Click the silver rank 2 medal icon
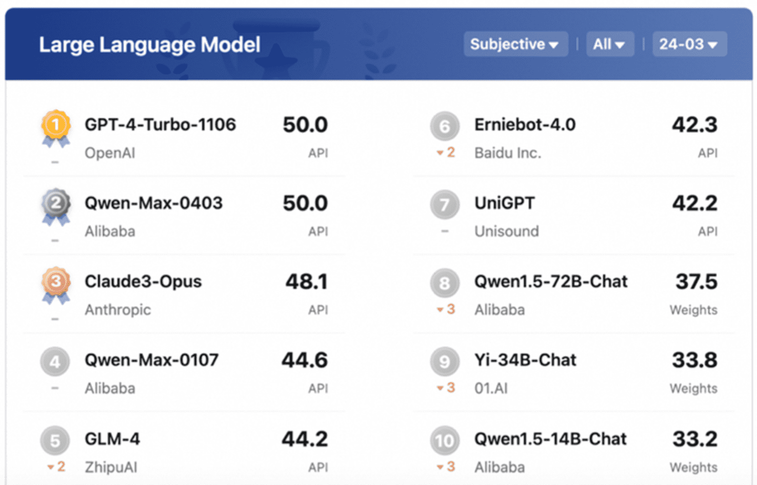This screenshot has height=485, width=757. click(55, 207)
